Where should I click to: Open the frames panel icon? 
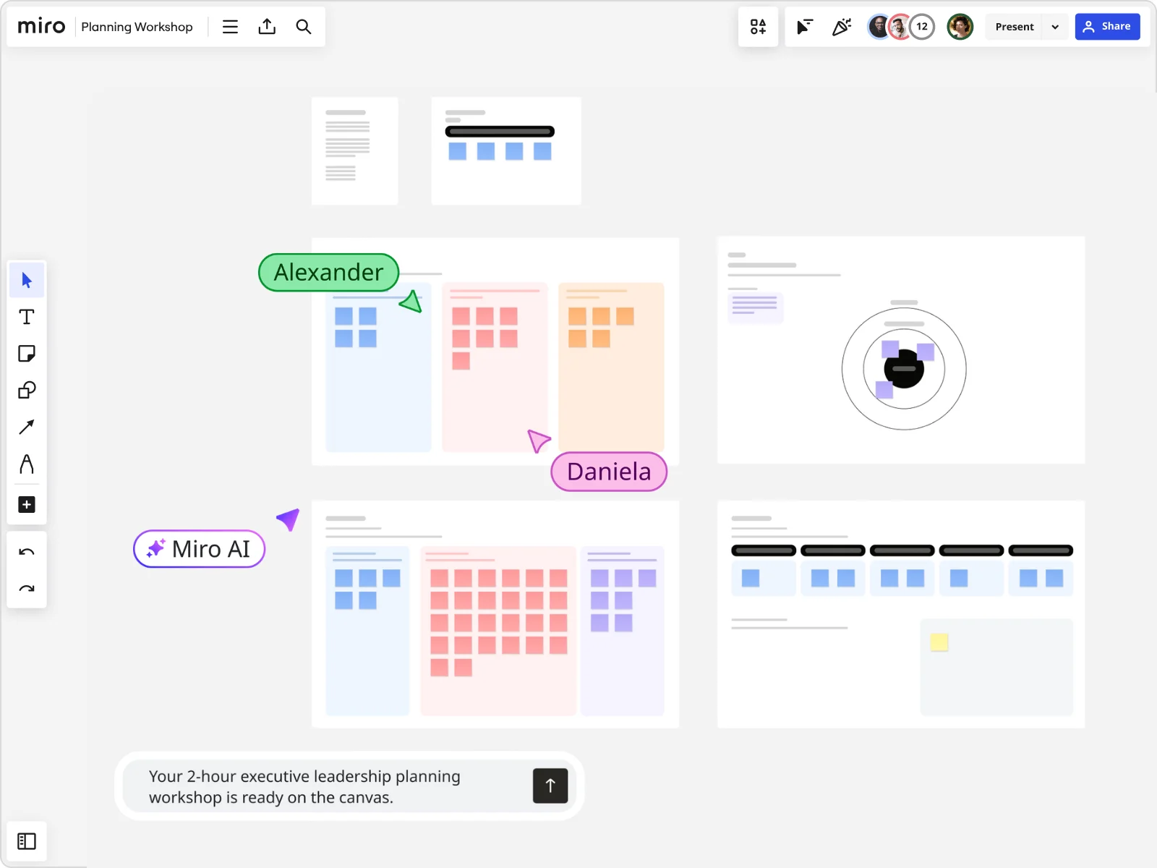[x=27, y=841]
